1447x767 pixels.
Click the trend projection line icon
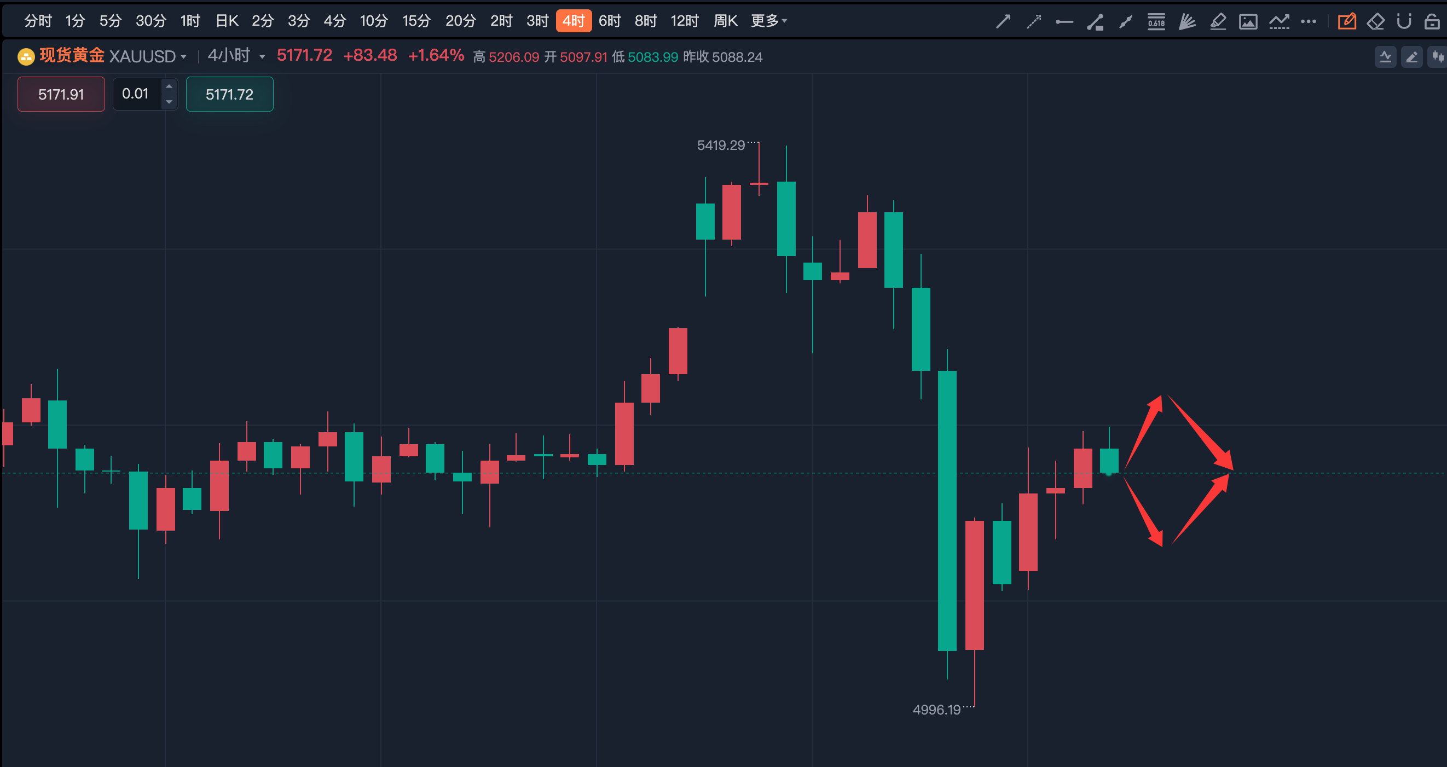[1278, 21]
